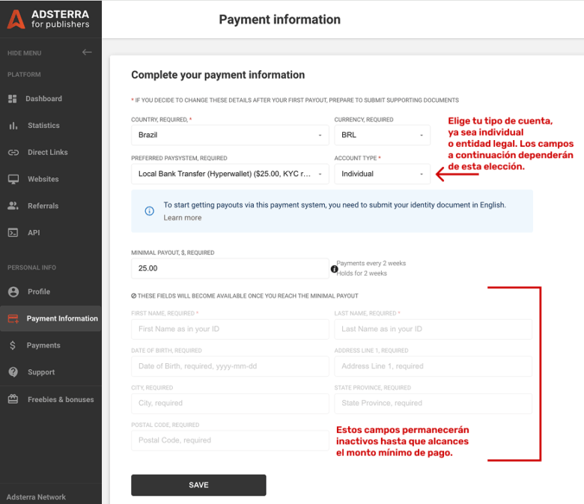Click the Direct Links chain icon
This screenshot has height=504, width=584.
click(x=13, y=153)
